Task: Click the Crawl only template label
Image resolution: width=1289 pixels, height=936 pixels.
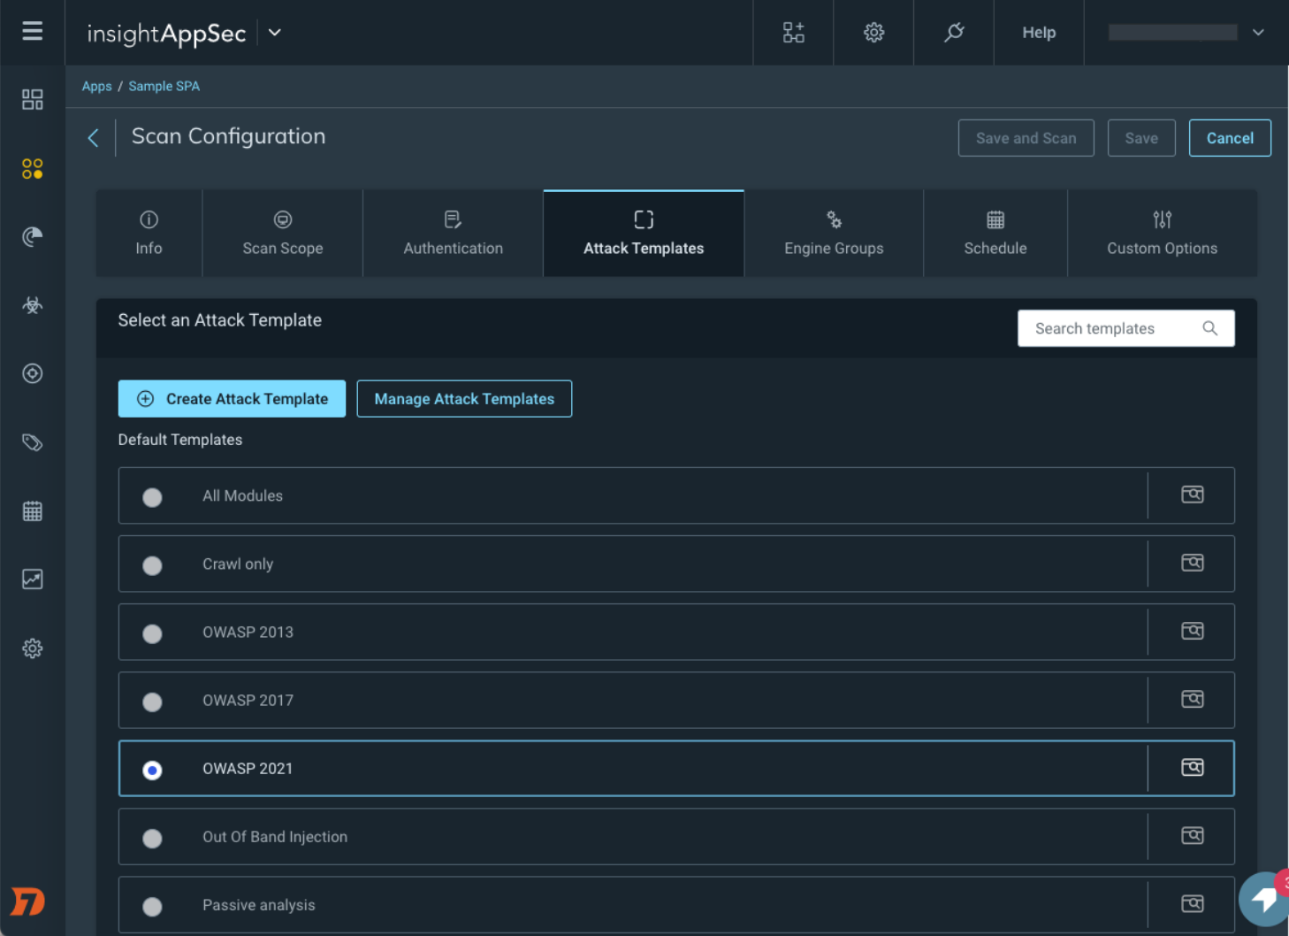Action: [238, 564]
